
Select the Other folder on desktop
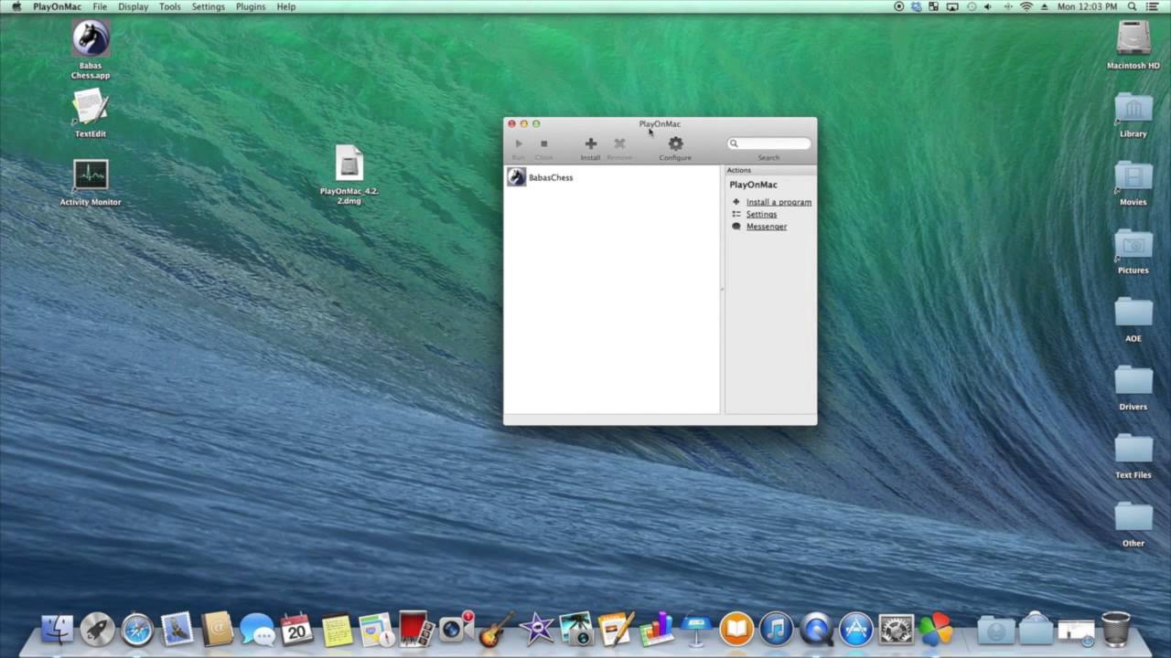1133,517
